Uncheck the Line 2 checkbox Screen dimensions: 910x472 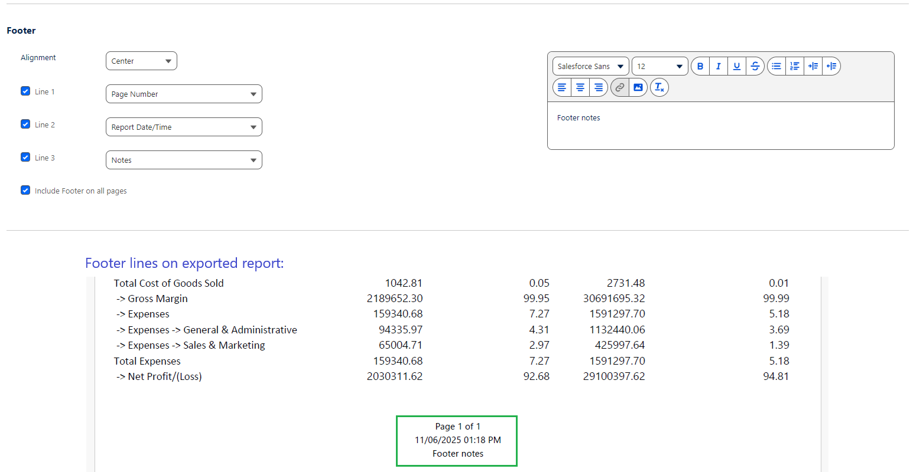[x=25, y=124]
